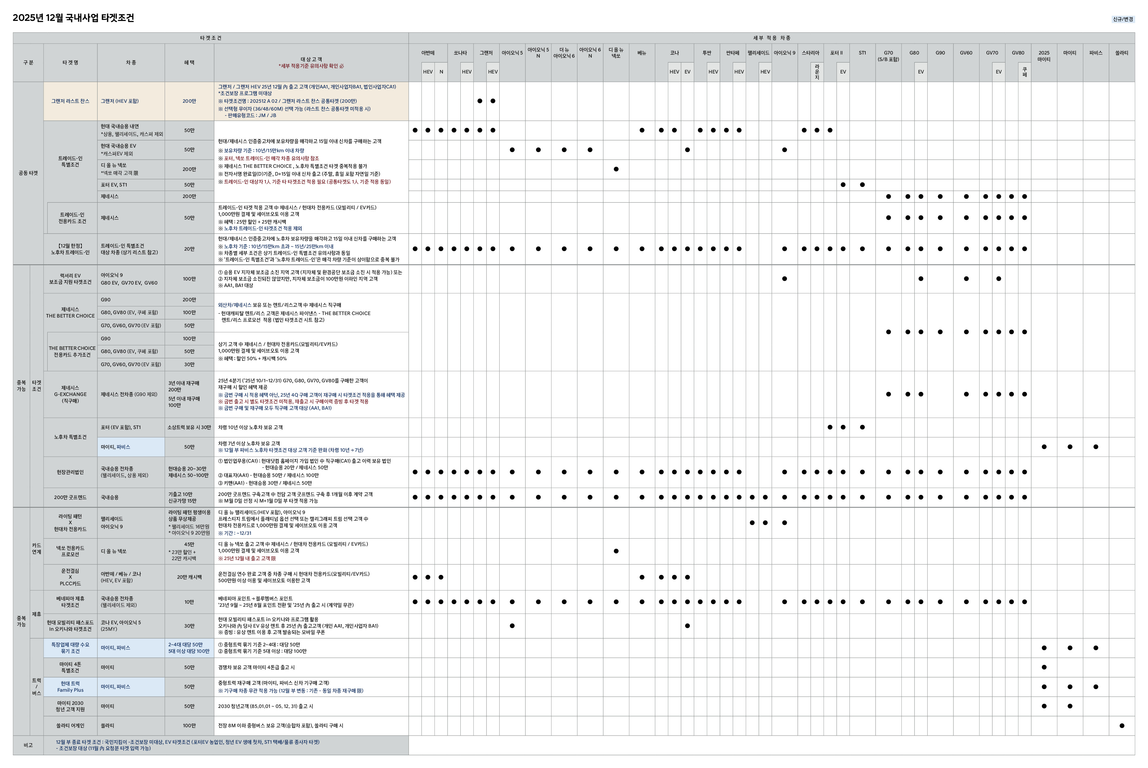Click the 제네시스 G-EXCHANGE (직구매) cell
The width and height of the screenshot is (1148, 768).
pos(70,394)
